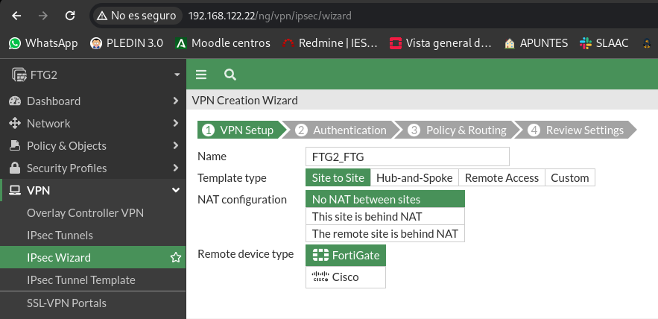Go back with browser back arrow
Image resolution: width=658 pixels, height=319 pixels.
(x=16, y=16)
